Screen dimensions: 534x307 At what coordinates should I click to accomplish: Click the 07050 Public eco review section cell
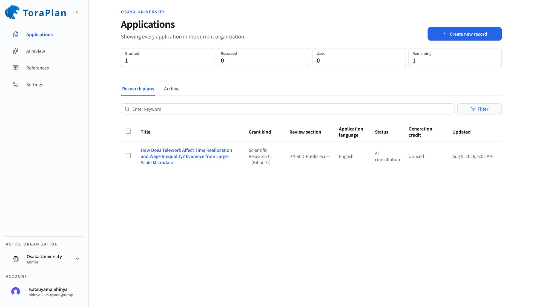tap(310, 156)
